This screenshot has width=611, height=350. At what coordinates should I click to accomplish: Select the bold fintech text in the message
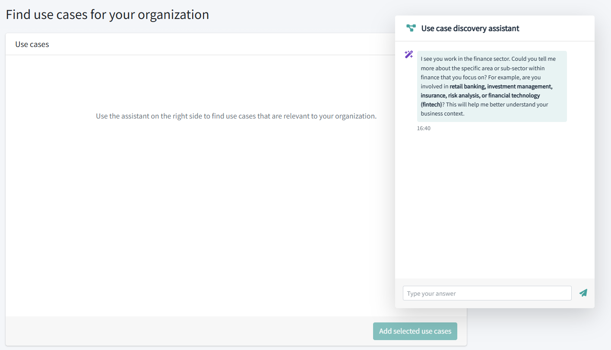click(x=431, y=104)
